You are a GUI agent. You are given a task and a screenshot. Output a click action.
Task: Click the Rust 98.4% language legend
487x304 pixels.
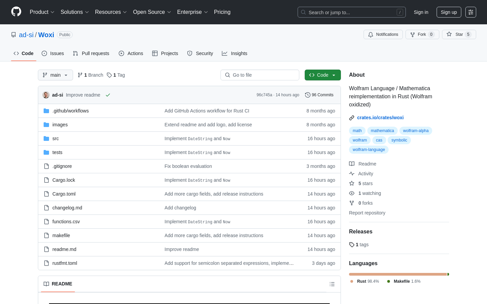pos(365,281)
